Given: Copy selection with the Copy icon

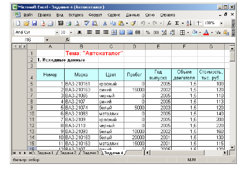Looking at the screenshot, I should [113, 23].
